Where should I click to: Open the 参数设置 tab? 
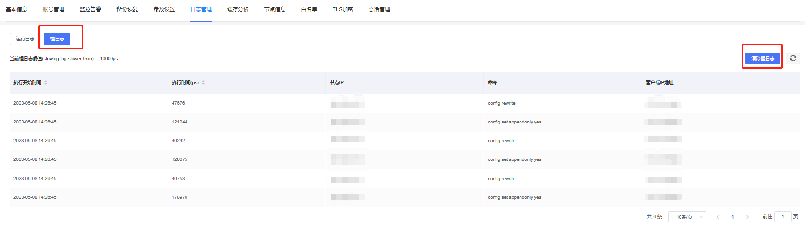(164, 9)
